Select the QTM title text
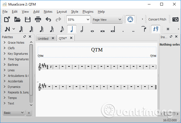 [97, 50]
